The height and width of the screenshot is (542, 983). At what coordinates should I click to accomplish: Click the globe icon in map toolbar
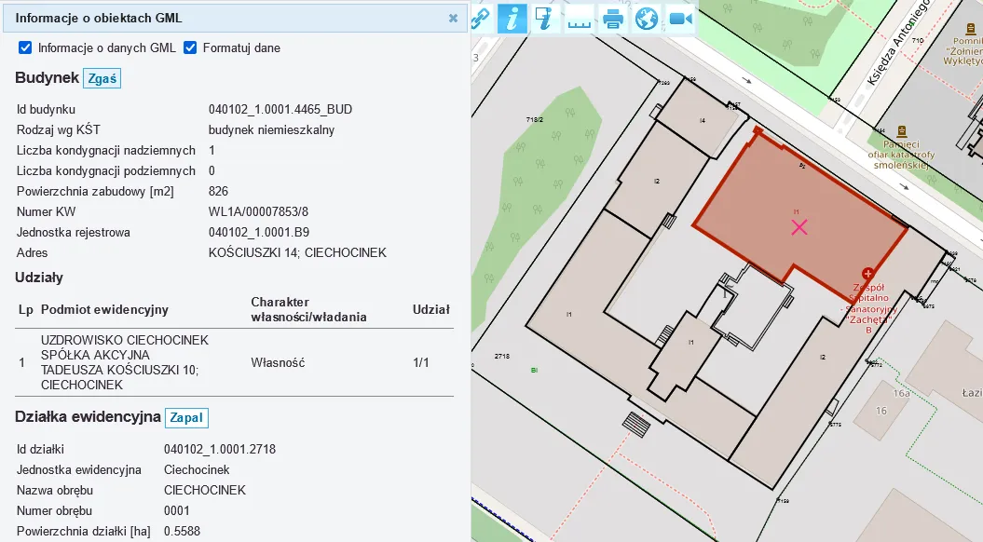647,18
